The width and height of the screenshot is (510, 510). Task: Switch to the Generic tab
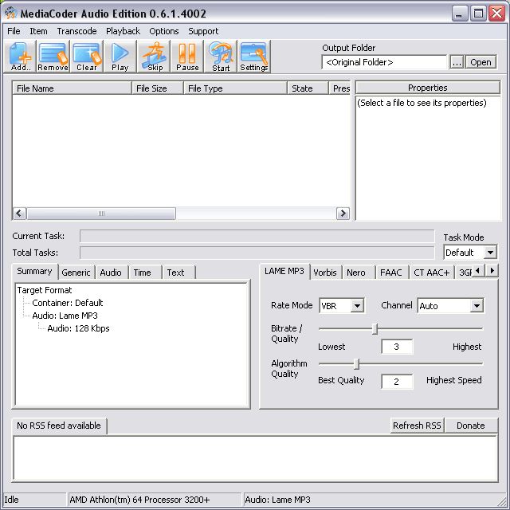76,273
